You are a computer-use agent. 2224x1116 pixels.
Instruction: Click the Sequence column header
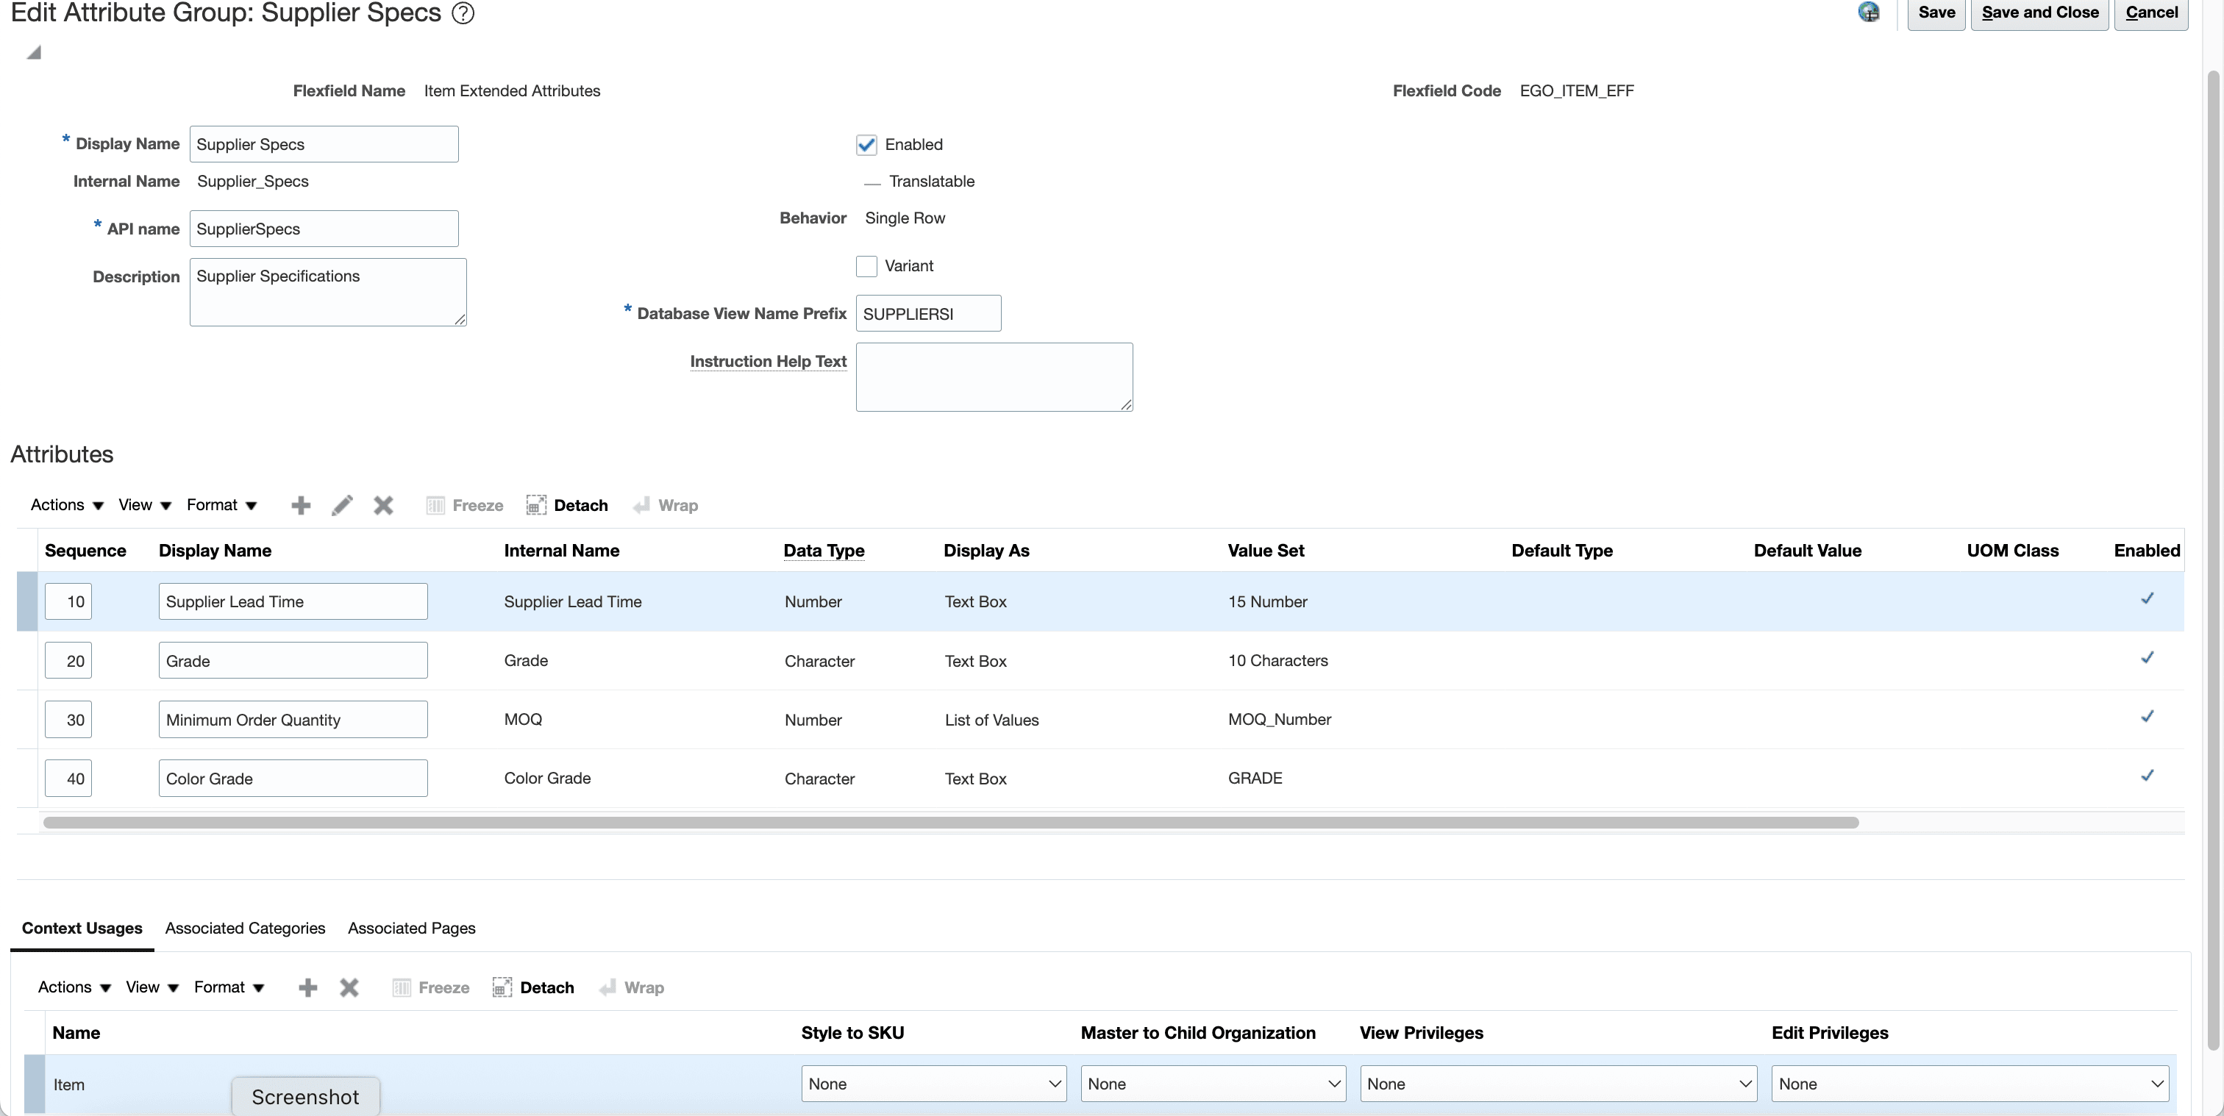point(85,551)
